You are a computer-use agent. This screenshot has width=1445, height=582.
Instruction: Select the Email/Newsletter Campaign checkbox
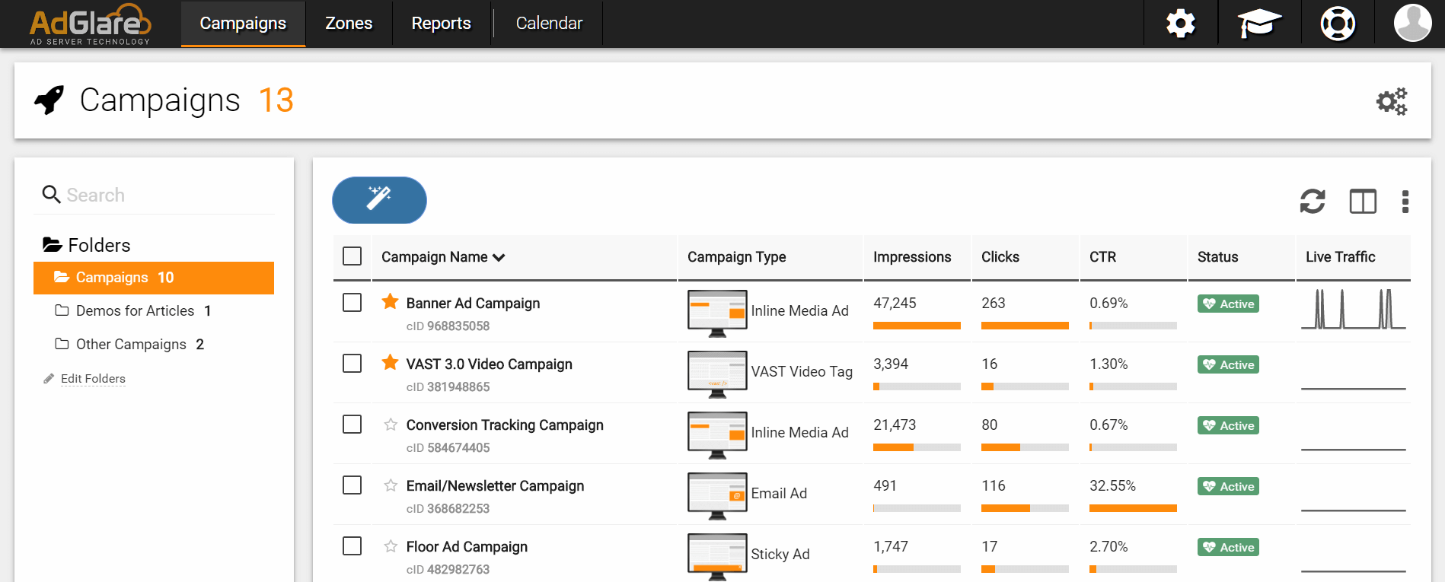(352, 485)
